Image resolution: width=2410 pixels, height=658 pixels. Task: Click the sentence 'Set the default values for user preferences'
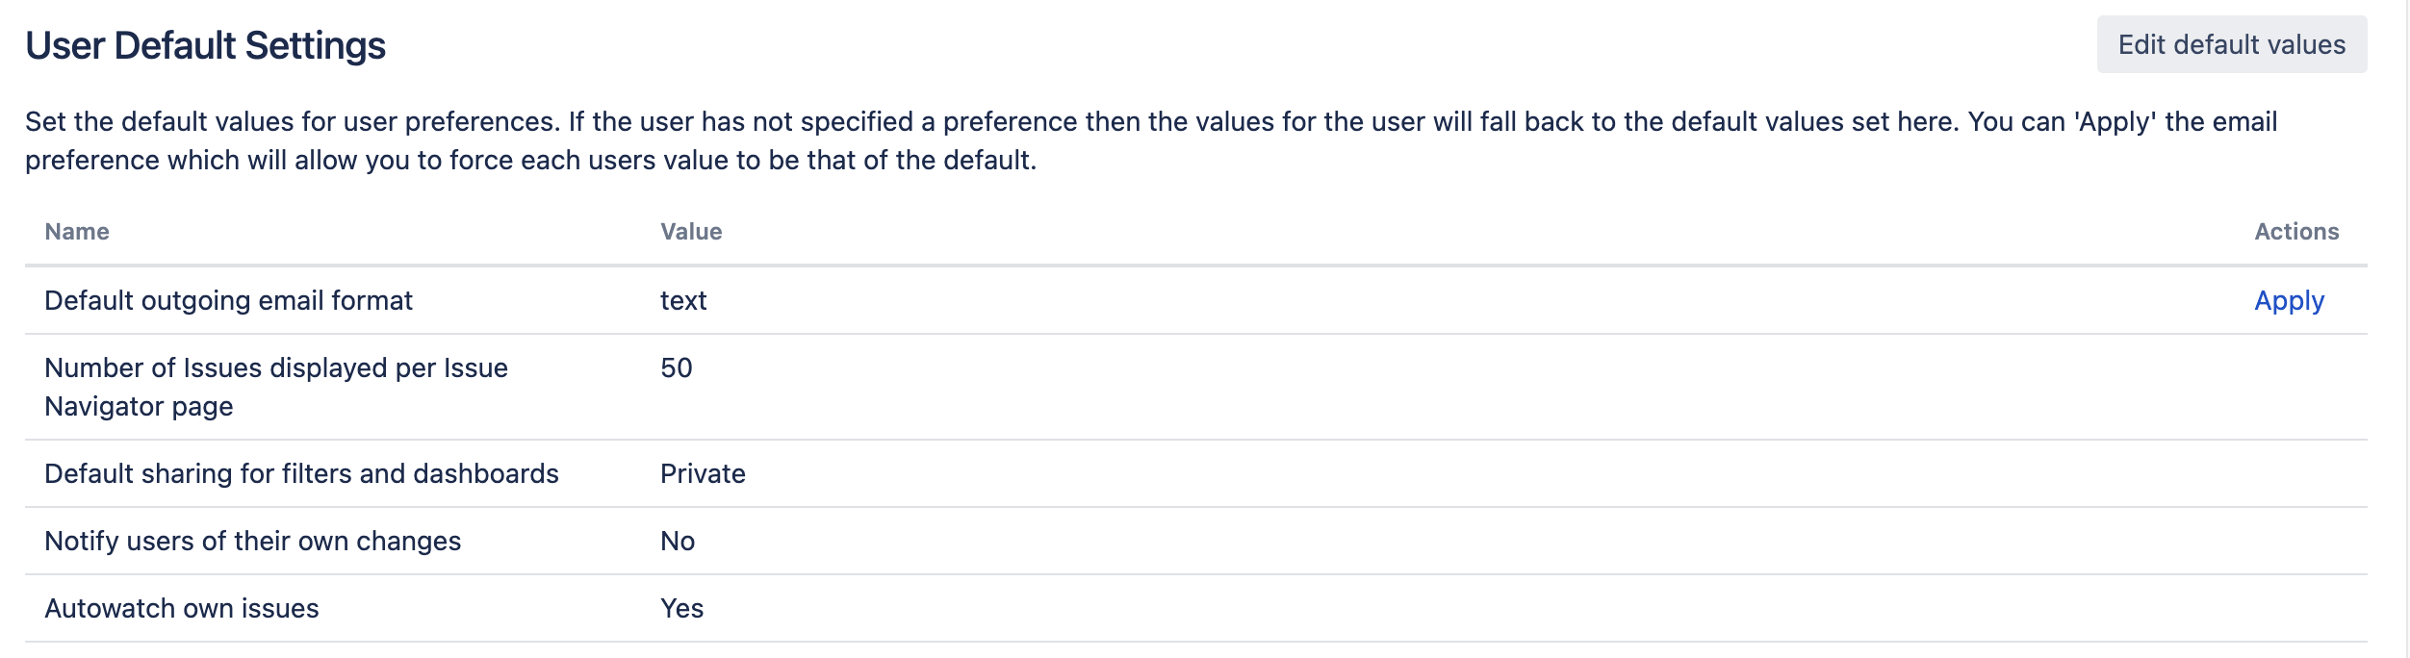click(291, 122)
